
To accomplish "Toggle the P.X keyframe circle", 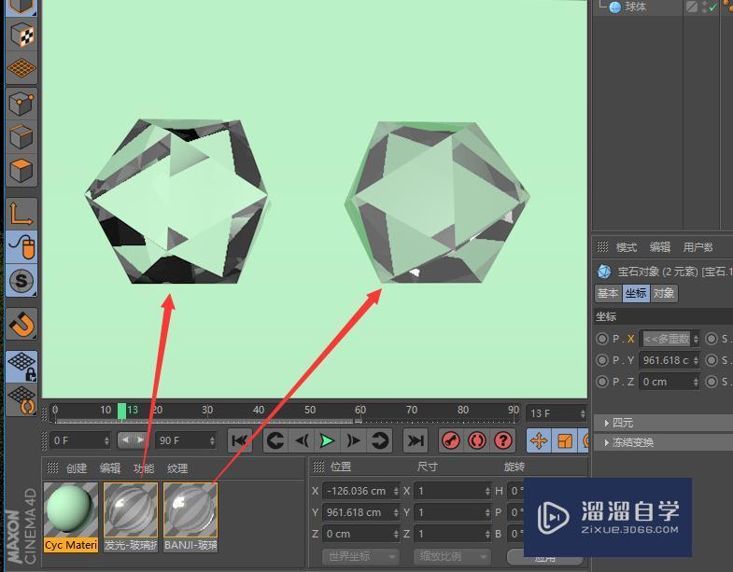I will point(602,339).
